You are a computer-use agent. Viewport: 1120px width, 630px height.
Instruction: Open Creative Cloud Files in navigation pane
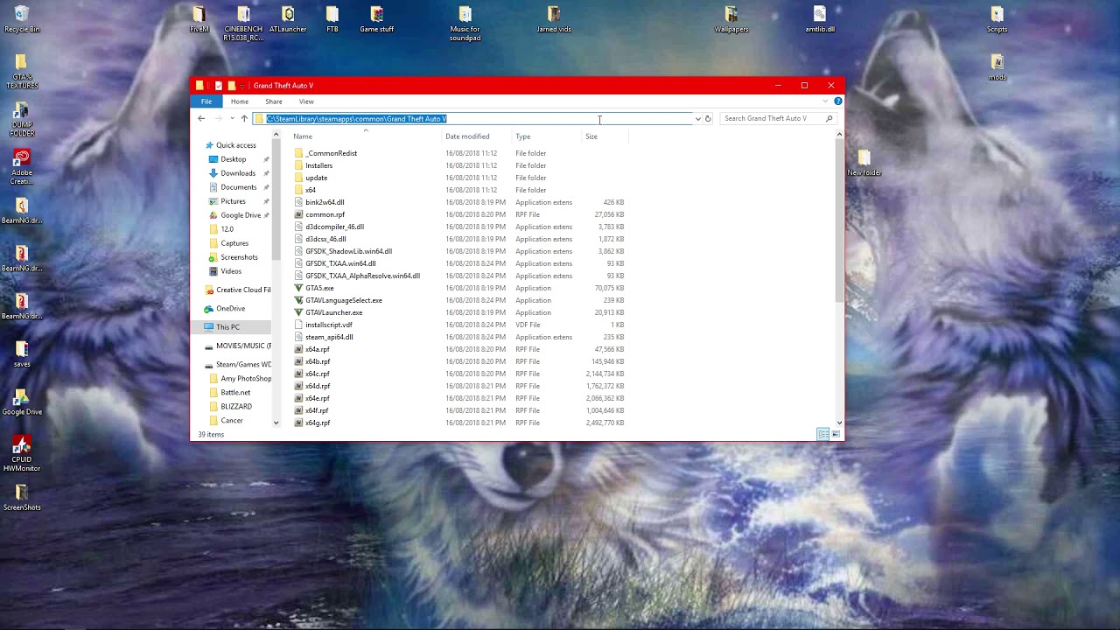[x=238, y=290]
